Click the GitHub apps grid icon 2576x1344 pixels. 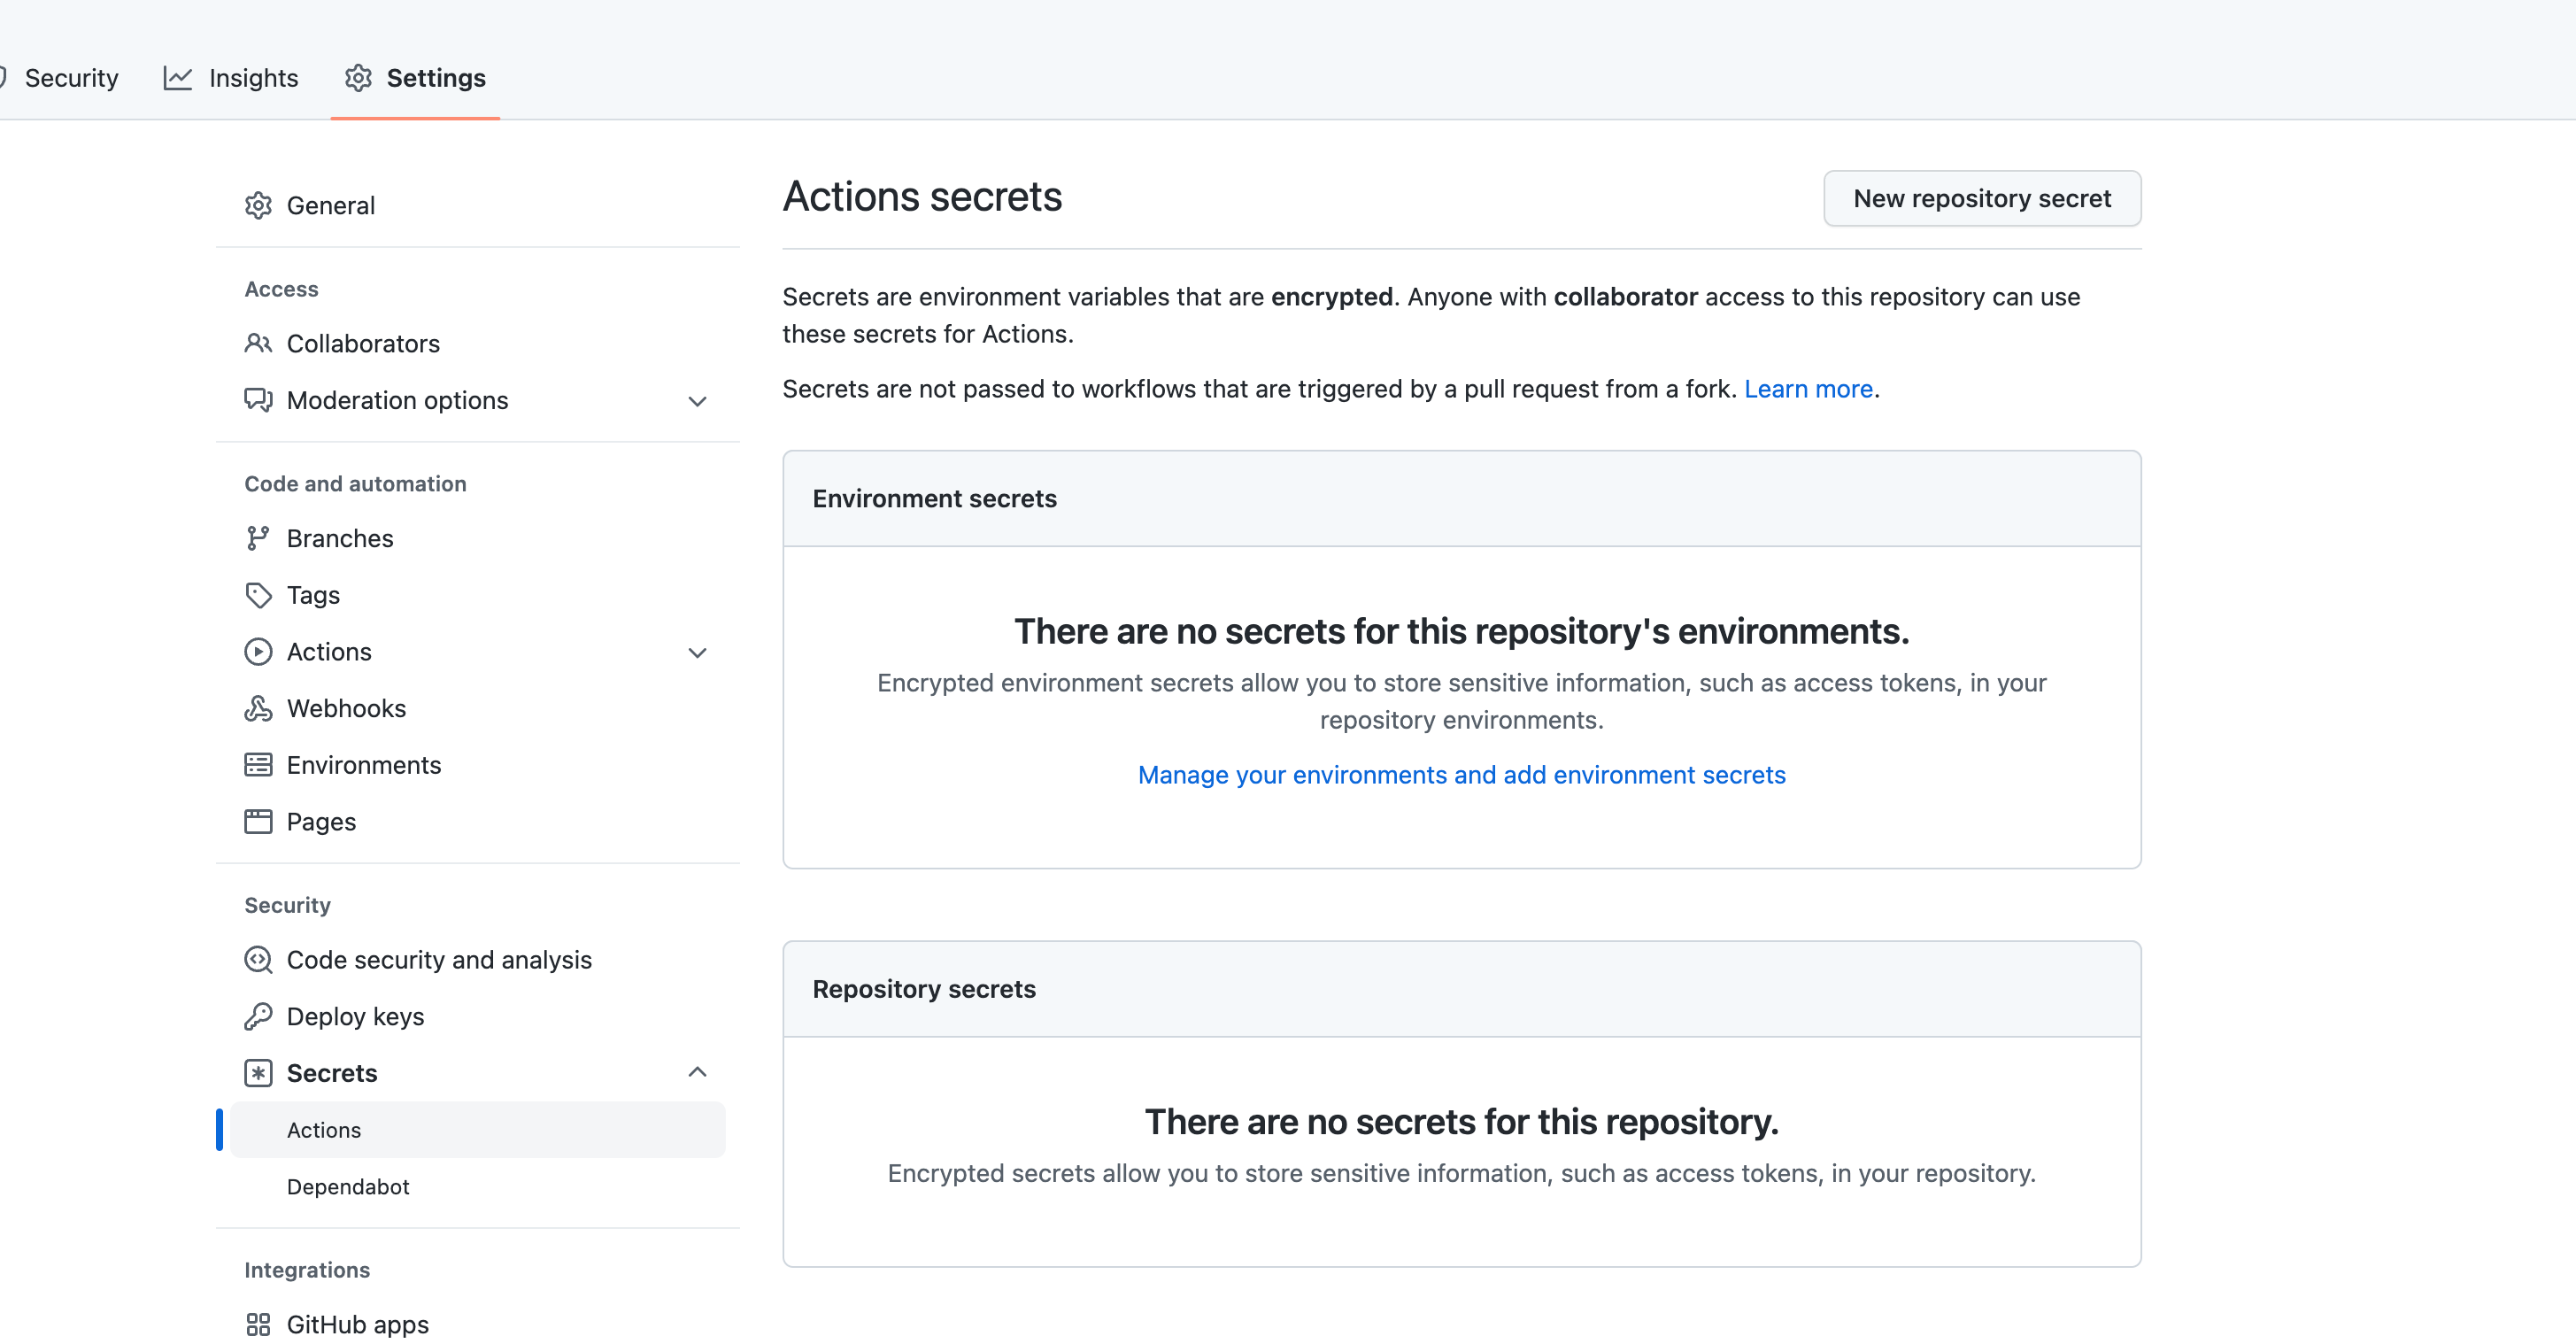(258, 1324)
